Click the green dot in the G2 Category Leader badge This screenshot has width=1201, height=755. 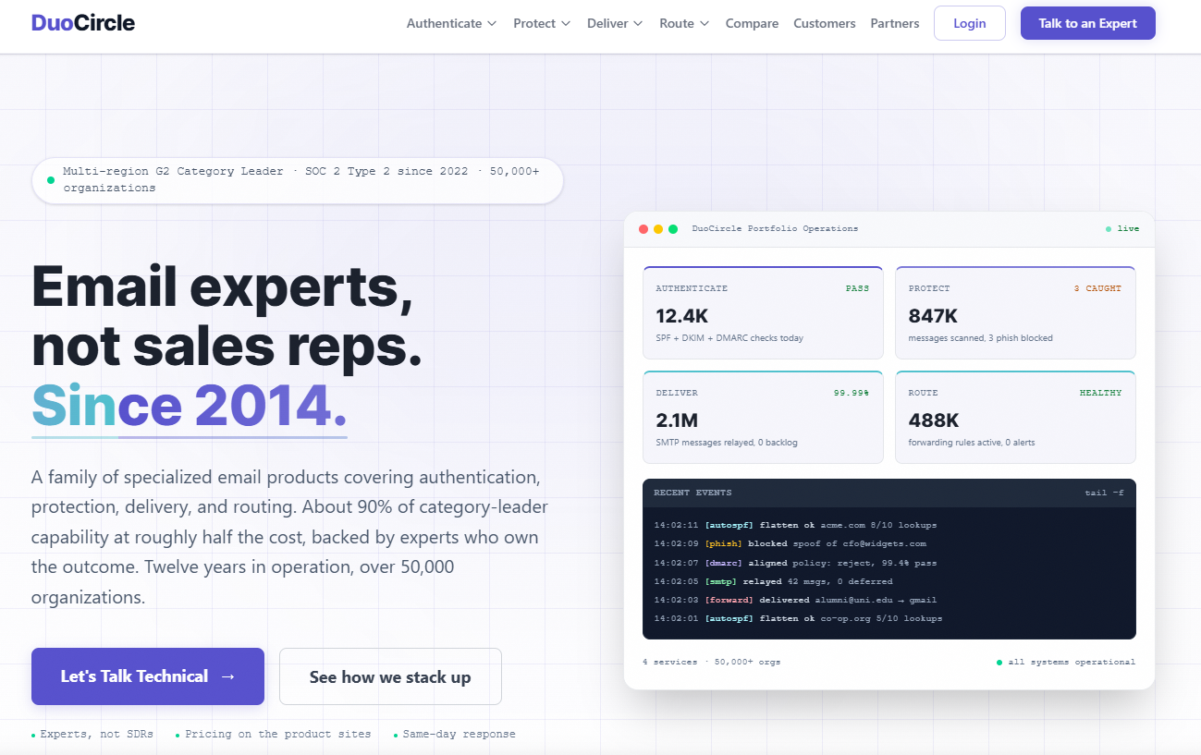(x=51, y=180)
